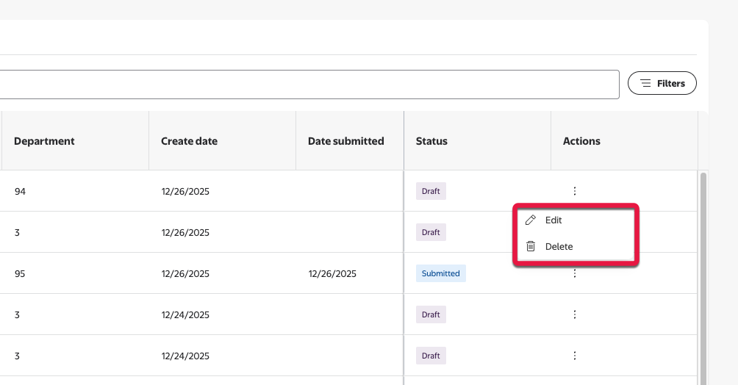Click the pencil icon beside Edit
The image size is (738, 385).
531,220
